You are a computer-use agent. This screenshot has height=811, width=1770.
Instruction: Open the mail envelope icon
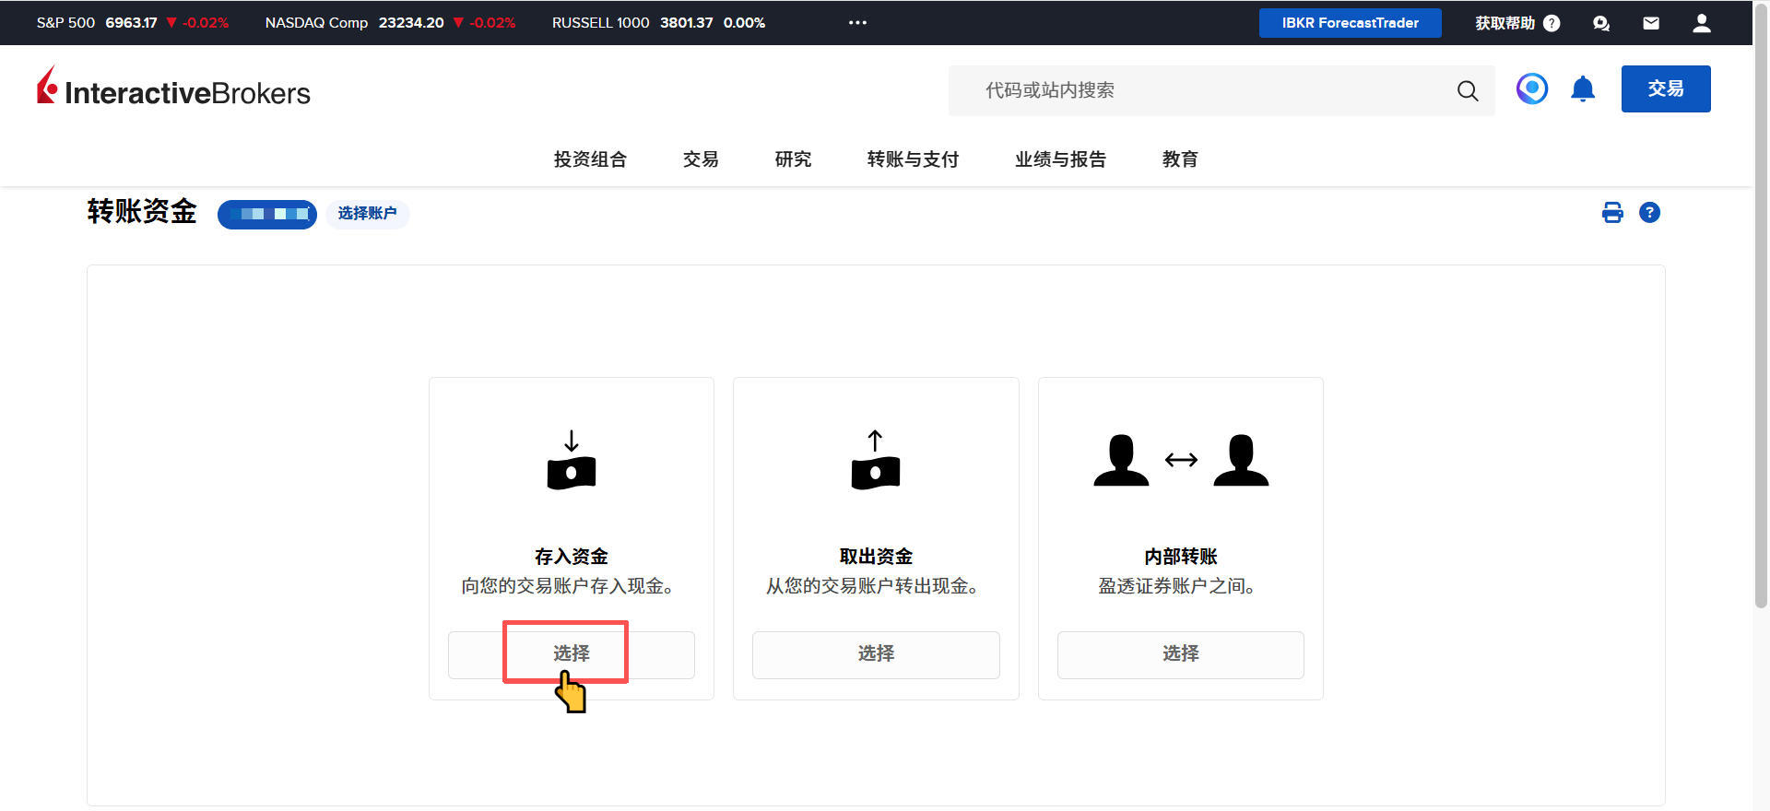coord(1651,23)
